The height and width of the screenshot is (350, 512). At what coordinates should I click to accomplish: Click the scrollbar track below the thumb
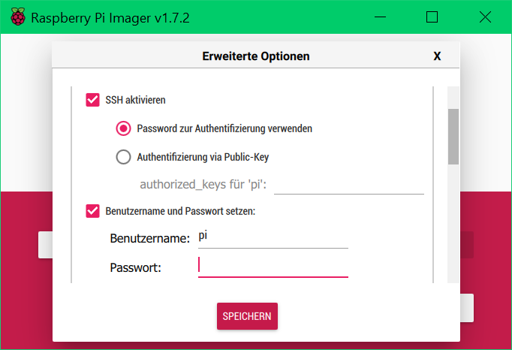point(453,225)
